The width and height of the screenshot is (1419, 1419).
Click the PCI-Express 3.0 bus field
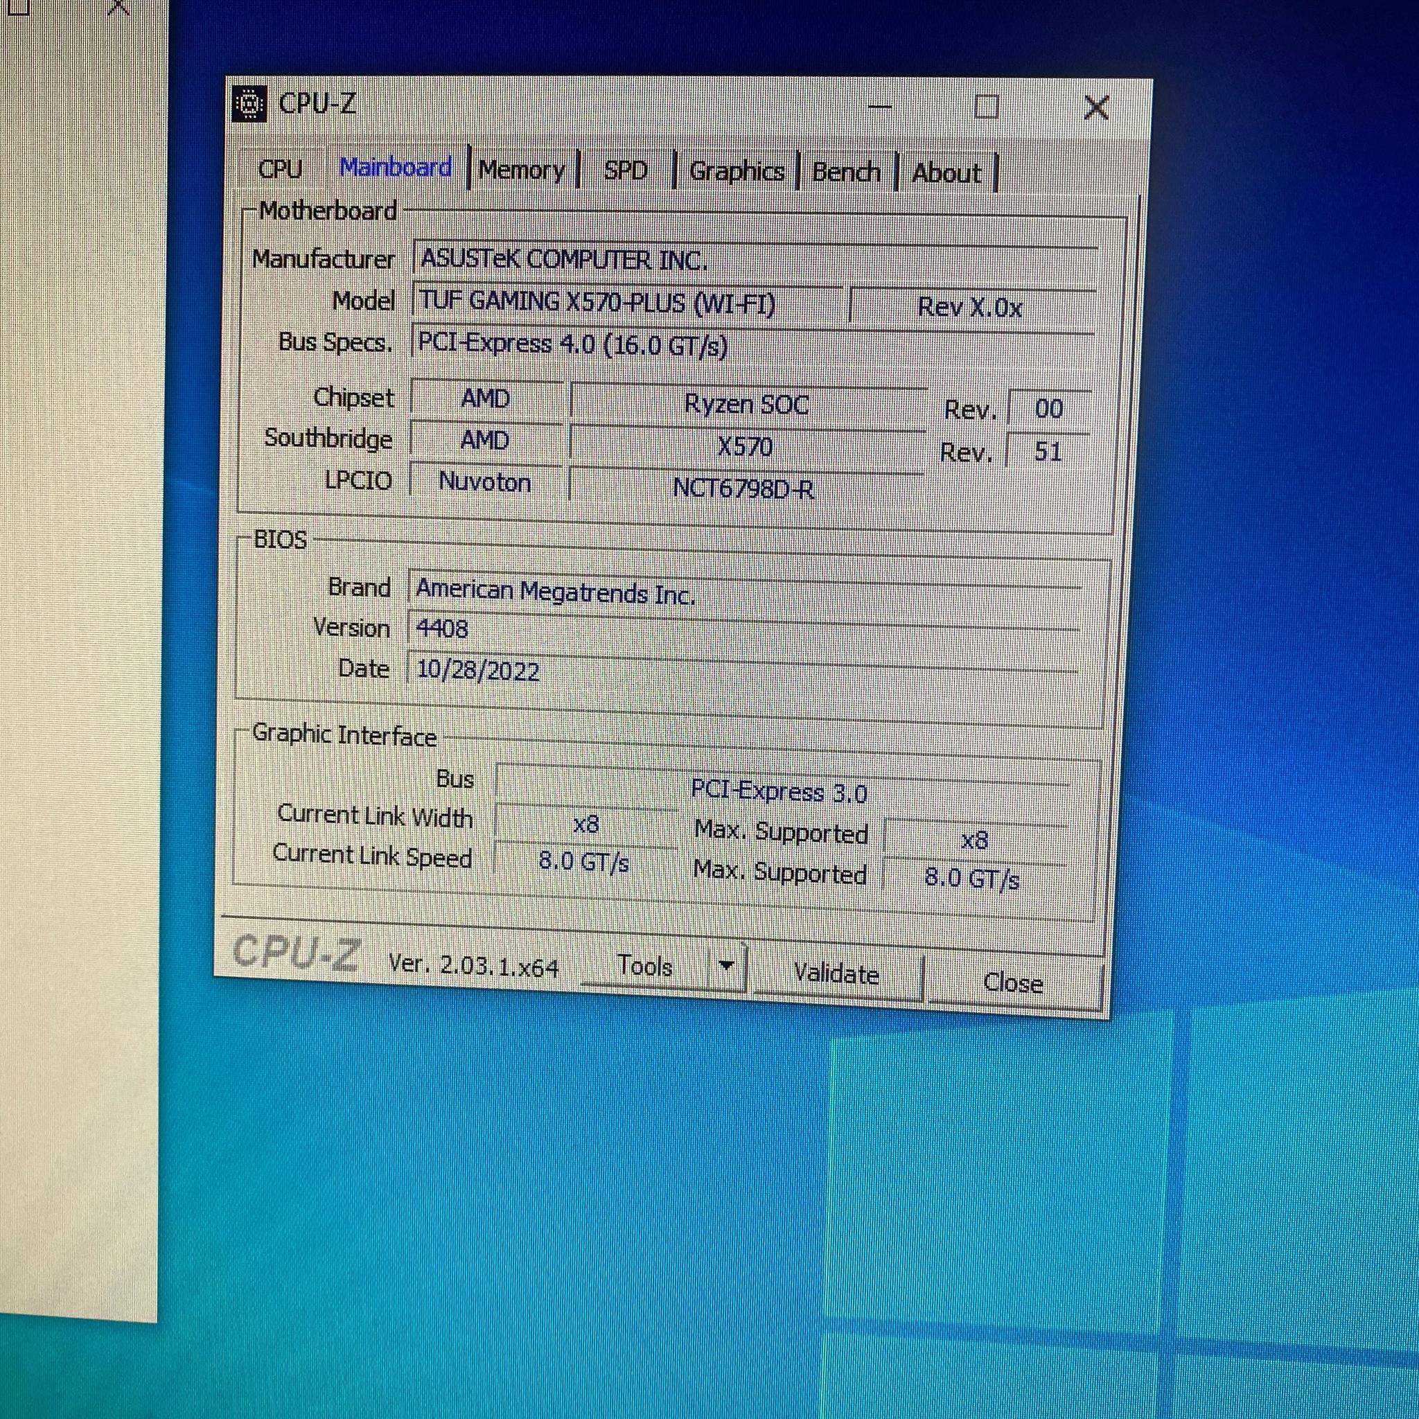point(781,791)
